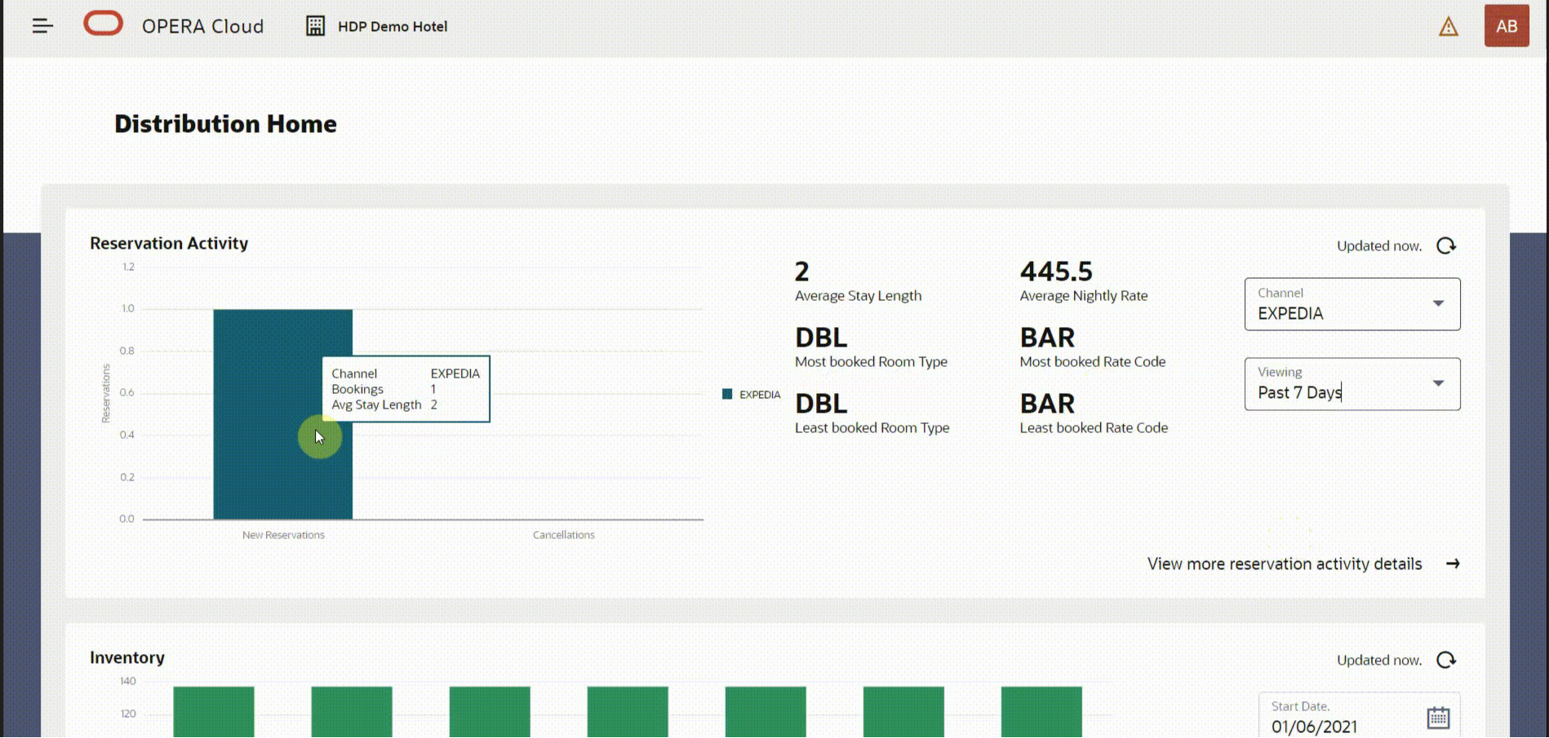The image size is (1549, 738).
Task: Open the hamburger navigation menu
Action: [42, 26]
